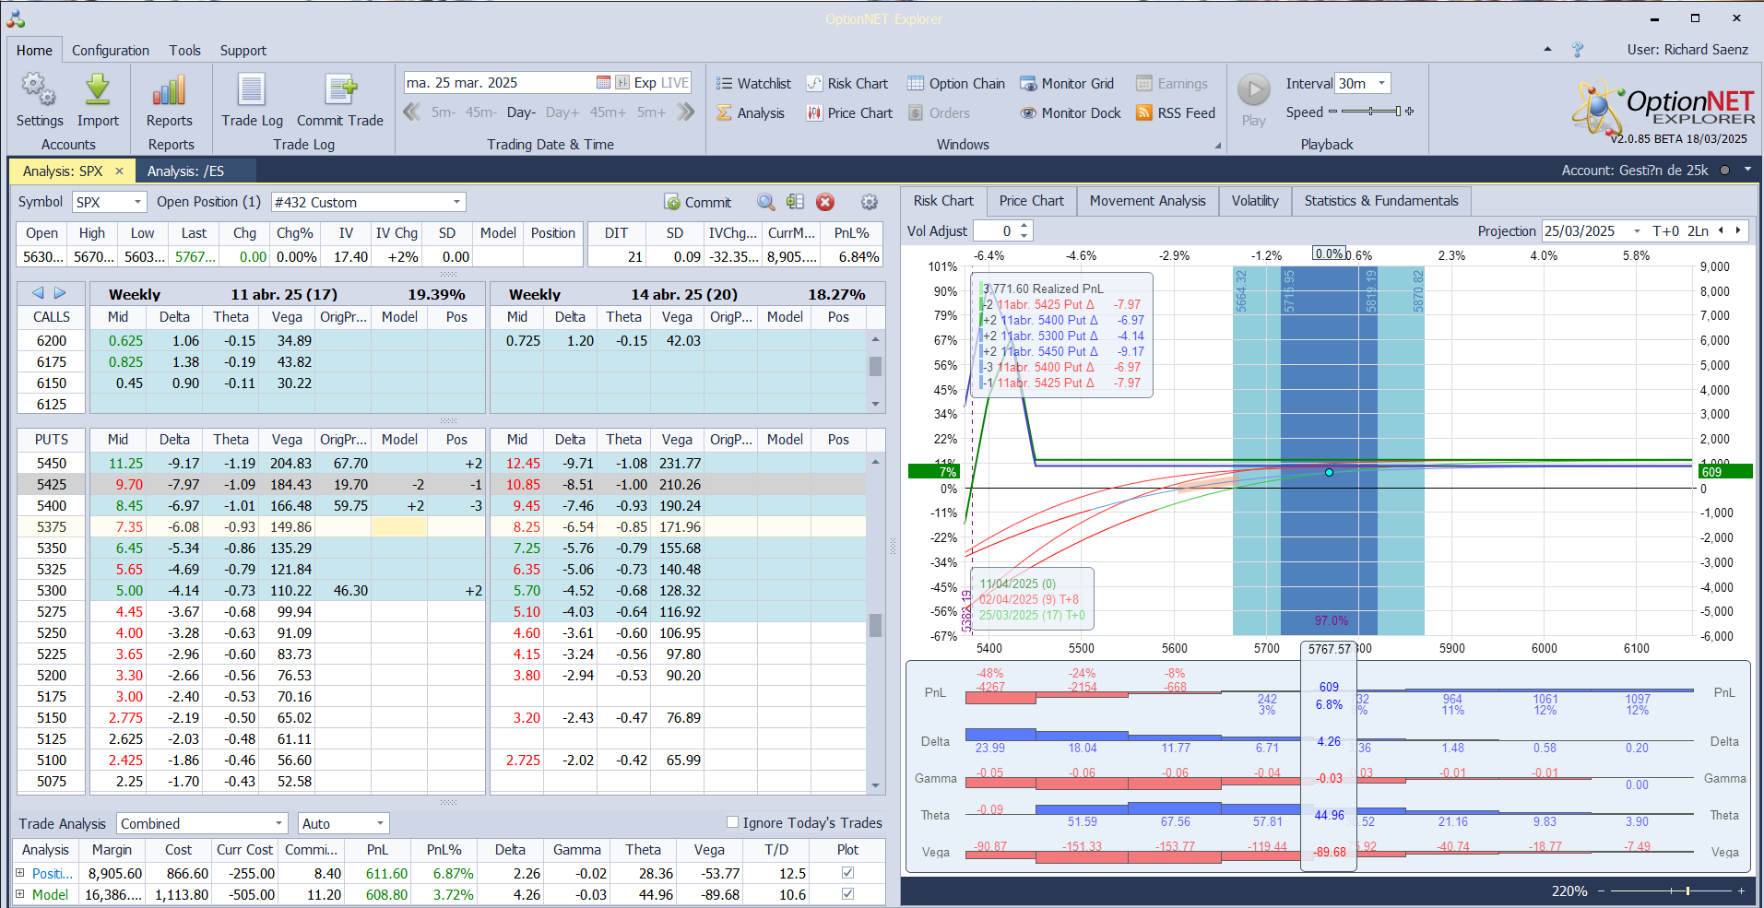This screenshot has width=1764, height=908.
Task: Open the Option Chain window
Action: tap(956, 84)
